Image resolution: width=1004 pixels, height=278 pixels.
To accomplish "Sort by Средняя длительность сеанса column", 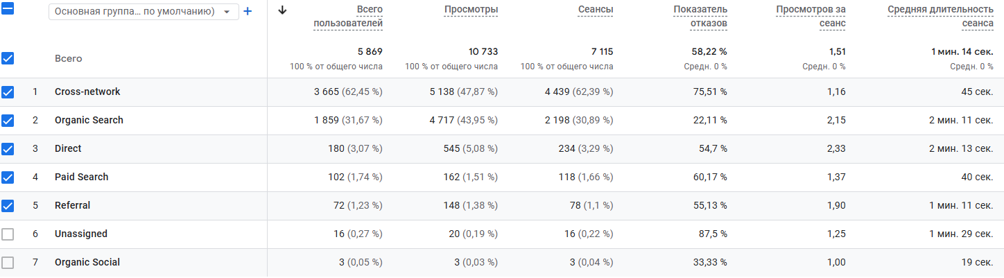I will coord(941,17).
